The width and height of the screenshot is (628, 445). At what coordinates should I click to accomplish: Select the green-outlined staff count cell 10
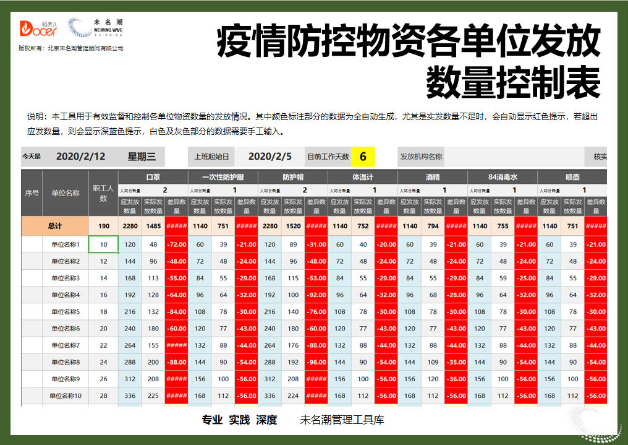tap(104, 244)
